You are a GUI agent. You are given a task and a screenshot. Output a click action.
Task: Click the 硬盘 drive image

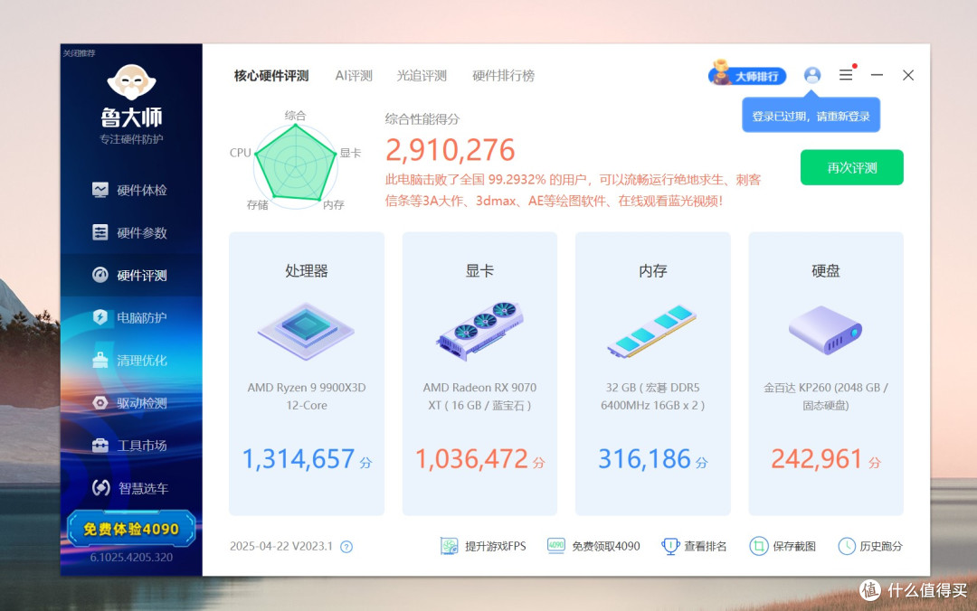click(826, 330)
